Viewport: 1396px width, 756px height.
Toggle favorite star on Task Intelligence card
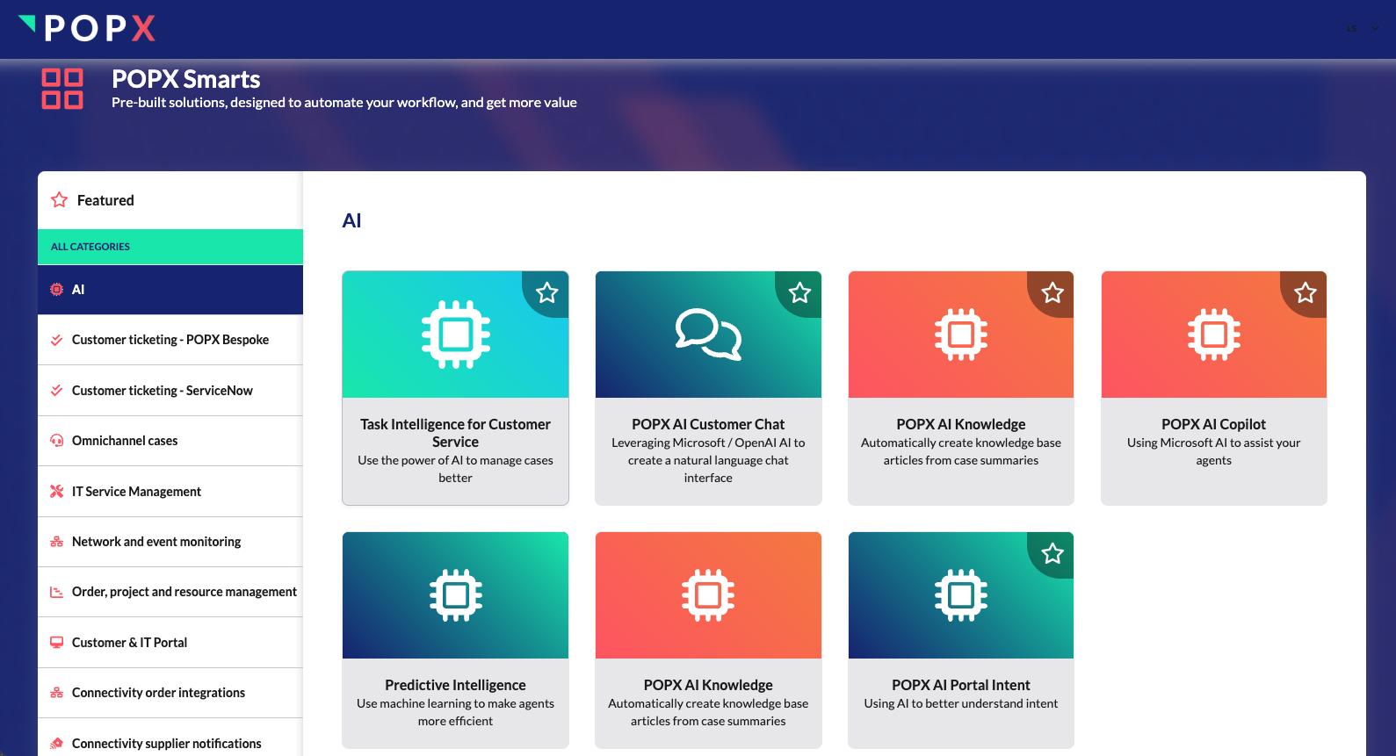coord(547,292)
